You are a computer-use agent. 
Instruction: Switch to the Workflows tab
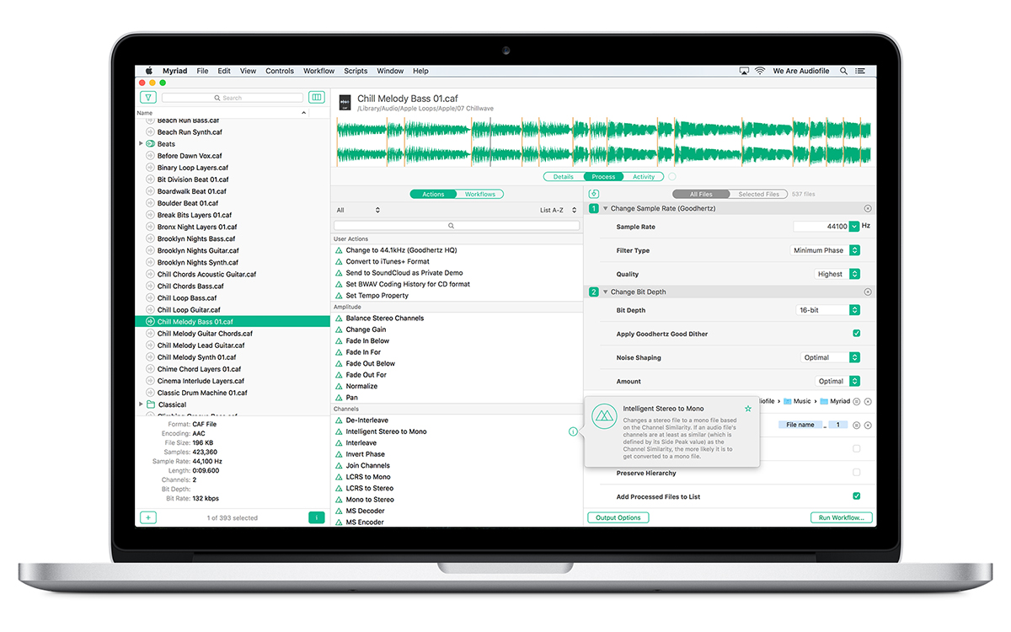479,193
